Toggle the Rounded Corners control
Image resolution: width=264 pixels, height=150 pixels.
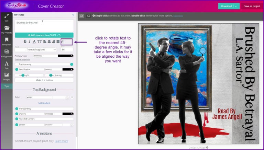click(x=16, y=119)
